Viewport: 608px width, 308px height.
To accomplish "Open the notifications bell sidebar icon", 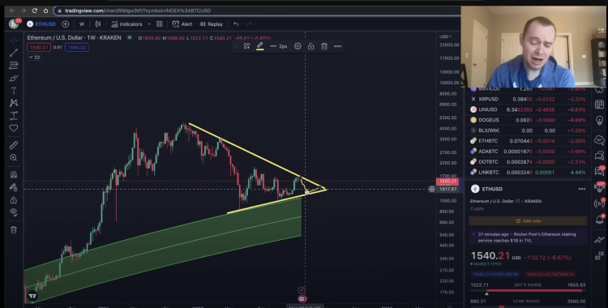I will click(x=599, y=220).
